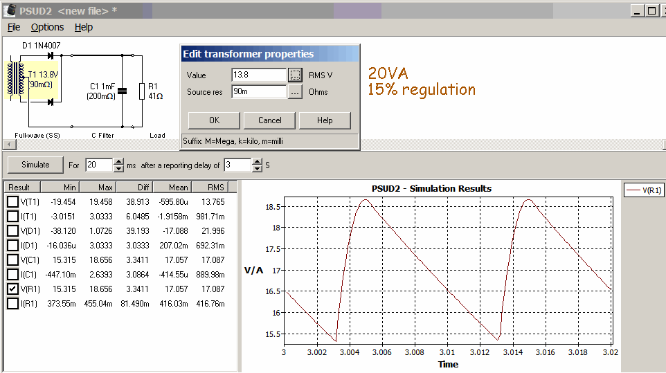Image resolution: width=666 pixels, height=373 pixels.
Task: Click the 15% regulation annotation text
Action: coord(422,89)
